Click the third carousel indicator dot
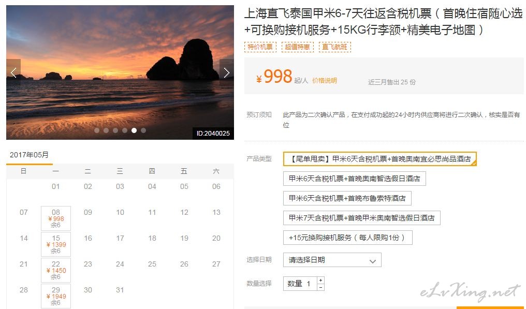The image size is (526, 309). [115, 130]
